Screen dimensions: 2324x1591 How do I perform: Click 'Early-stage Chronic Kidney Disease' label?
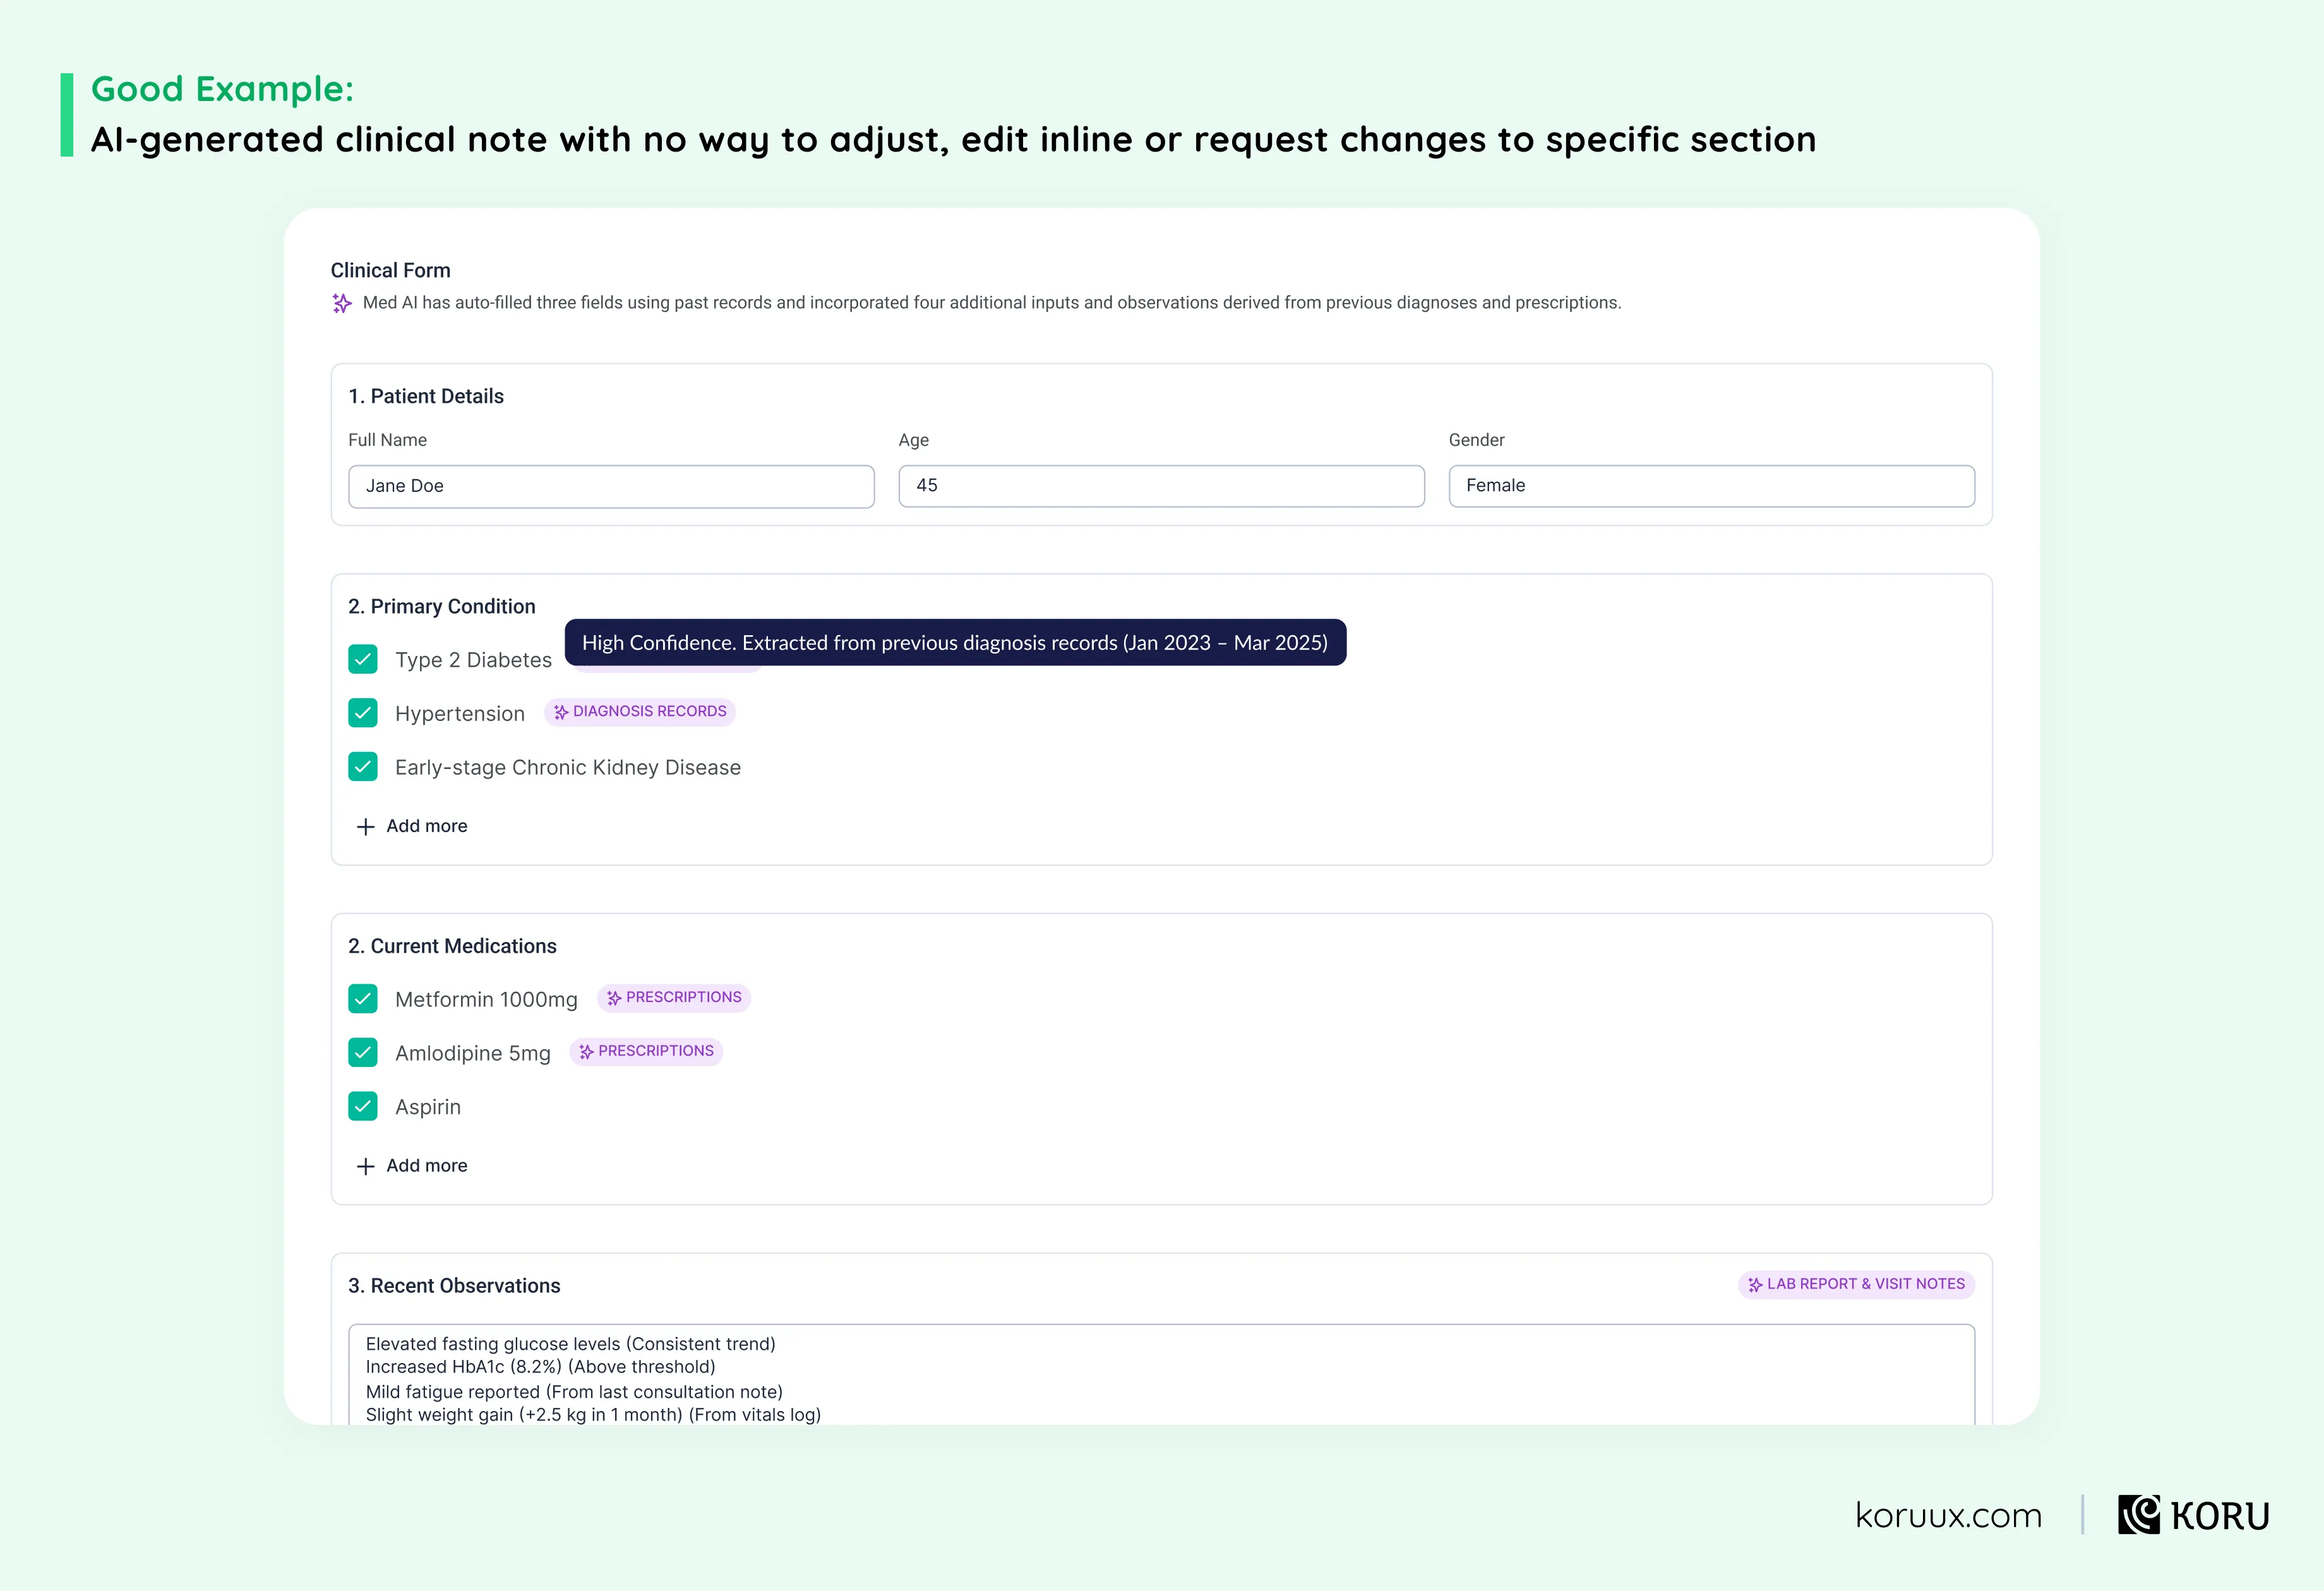568,768
